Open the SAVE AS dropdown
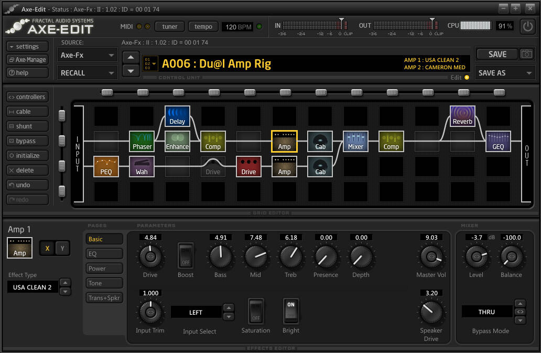The height and width of the screenshot is (353, 541). 505,73
